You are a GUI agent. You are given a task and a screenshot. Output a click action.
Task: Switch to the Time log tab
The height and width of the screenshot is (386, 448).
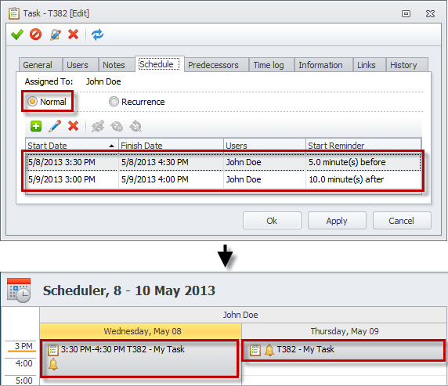(269, 65)
